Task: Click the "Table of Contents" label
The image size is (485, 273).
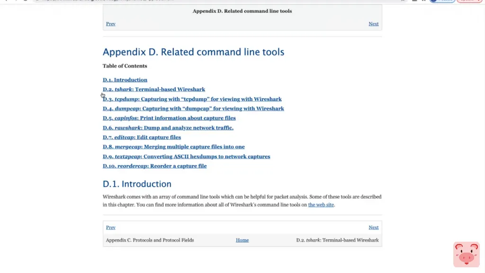Action: [x=125, y=66]
